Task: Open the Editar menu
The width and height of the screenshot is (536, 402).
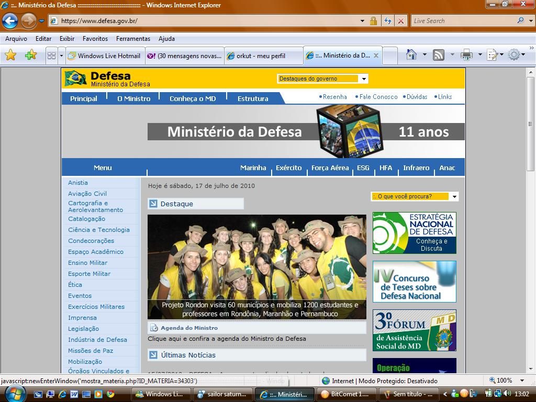Action: point(43,39)
